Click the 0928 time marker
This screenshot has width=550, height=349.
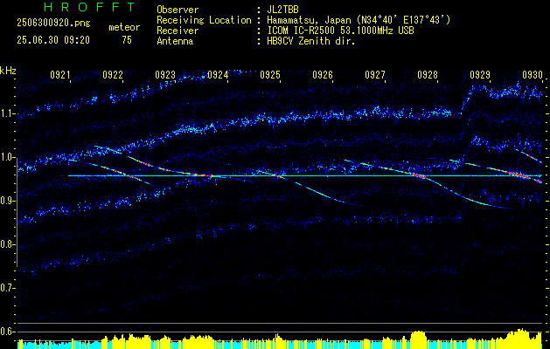coord(428,74)
